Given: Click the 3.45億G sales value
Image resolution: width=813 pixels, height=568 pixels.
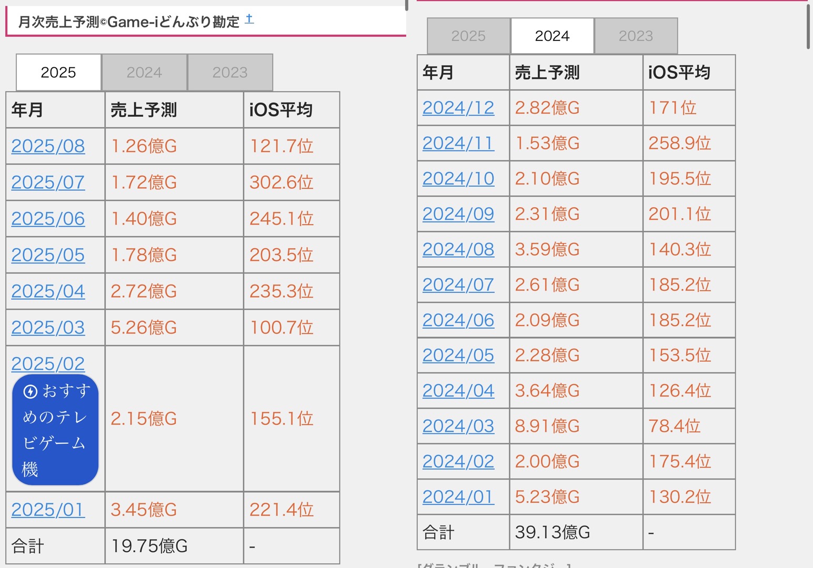Looking at the screenshot, I should click(144, 510).
